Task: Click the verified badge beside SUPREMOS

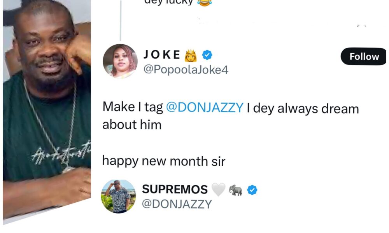Action: pyautogui.click(x=253, y=190)
